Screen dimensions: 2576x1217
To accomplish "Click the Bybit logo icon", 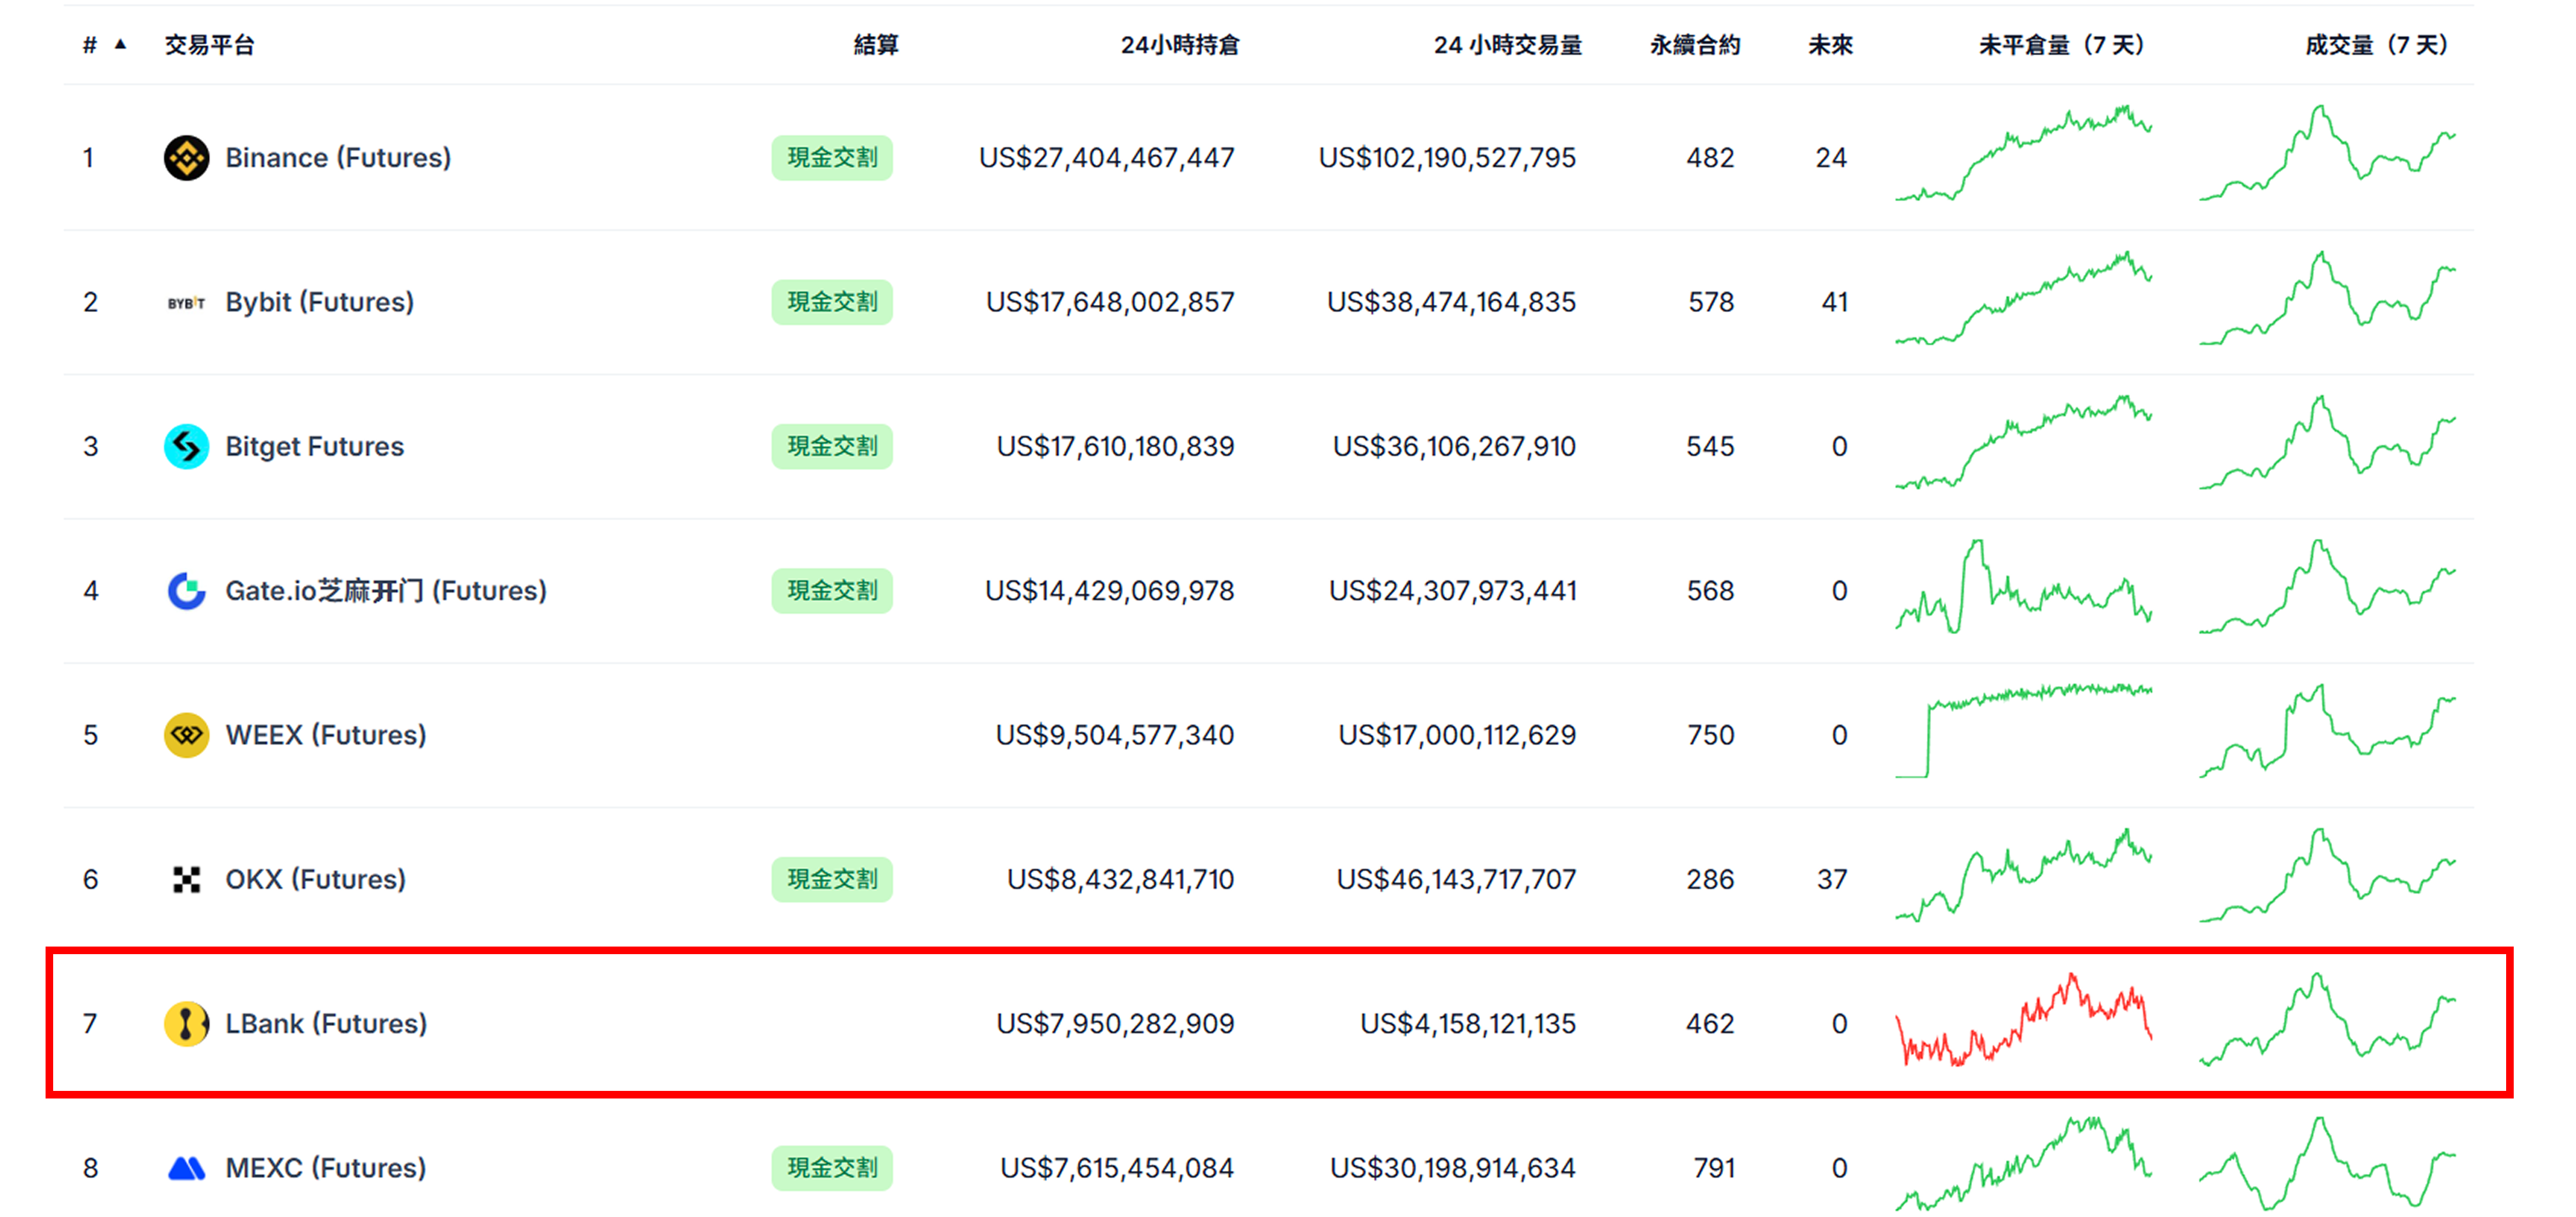I will [x=186, y=302].
